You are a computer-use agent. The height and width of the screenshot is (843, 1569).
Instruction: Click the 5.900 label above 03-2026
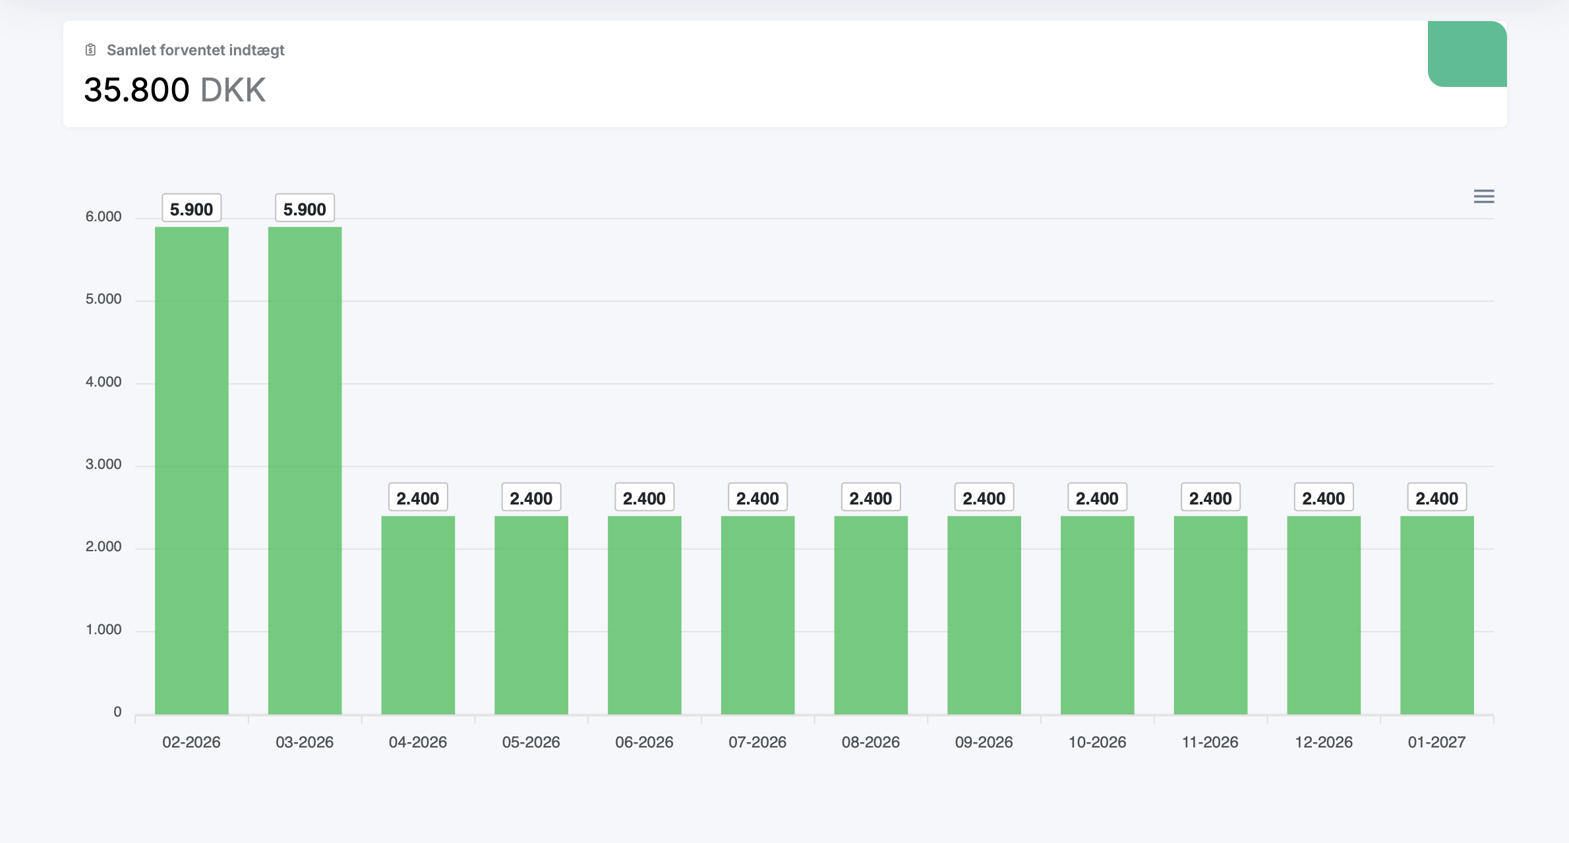click(x=305, y=209)
